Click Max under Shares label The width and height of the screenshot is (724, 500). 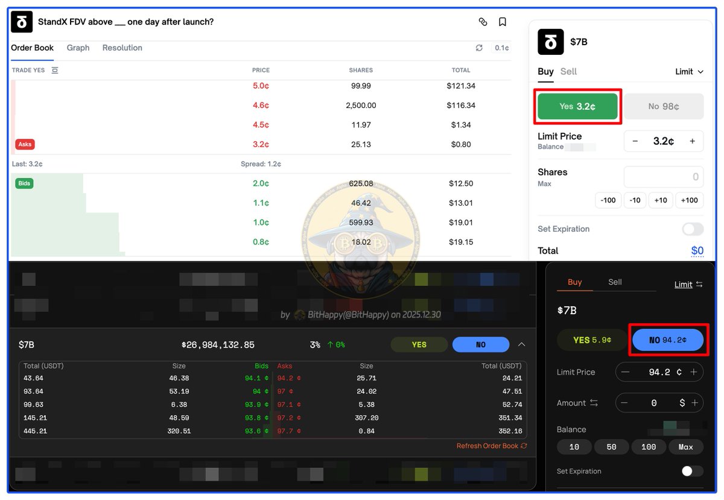click(x=544, y=184)
